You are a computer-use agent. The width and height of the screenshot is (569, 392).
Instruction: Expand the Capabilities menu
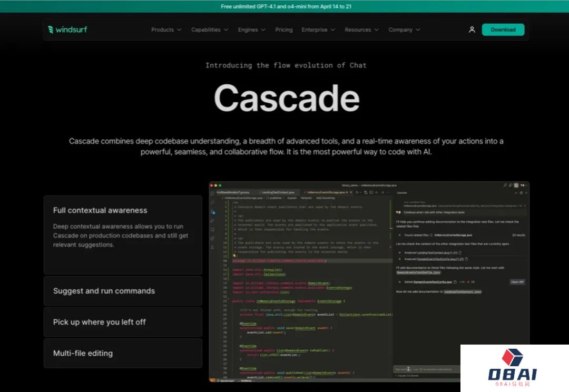point(210,30)
